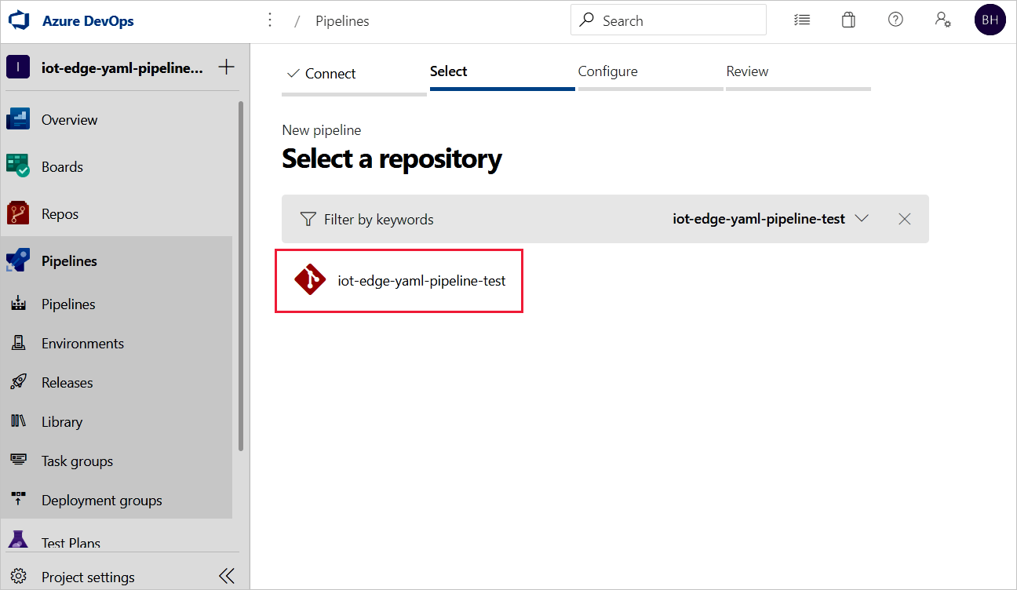Viewport: 1017px width, 590px height.
Task: Create a new project with the plus icon
Action: (x=226, y=67)
